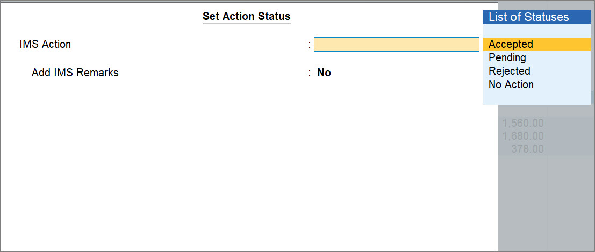Choose the Pending status
This screenshot has height=252, width=595.
pyautogui.click(x=507, y=57)
